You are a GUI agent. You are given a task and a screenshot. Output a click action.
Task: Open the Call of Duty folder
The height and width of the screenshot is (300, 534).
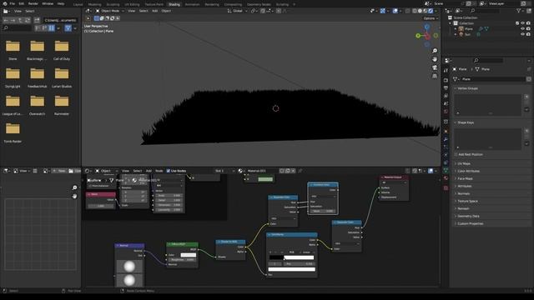[62, 50]
